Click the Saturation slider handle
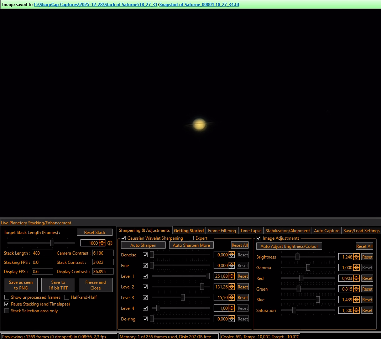This screenshot has width=381, height=339. (294, 310)
